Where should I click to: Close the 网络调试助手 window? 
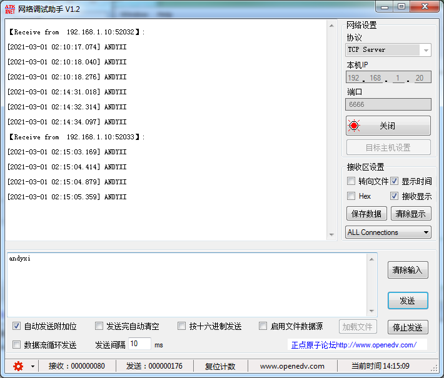pyautogui.click(x=425, y=7)
